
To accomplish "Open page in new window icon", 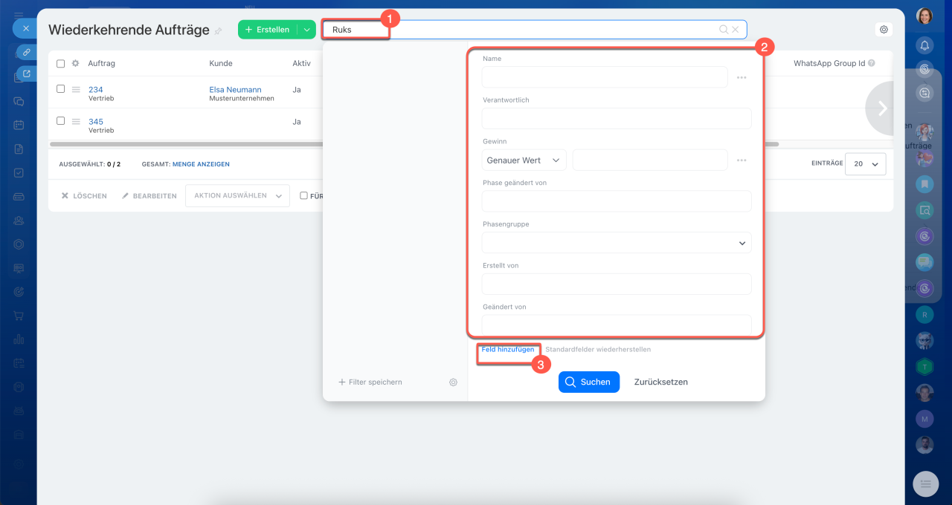I will (27, 74).
